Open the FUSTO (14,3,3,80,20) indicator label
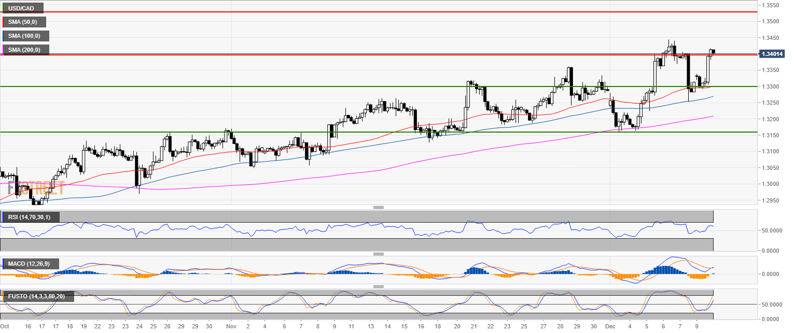 click(x=36, y=296)
